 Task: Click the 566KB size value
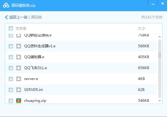coord(143,46)
